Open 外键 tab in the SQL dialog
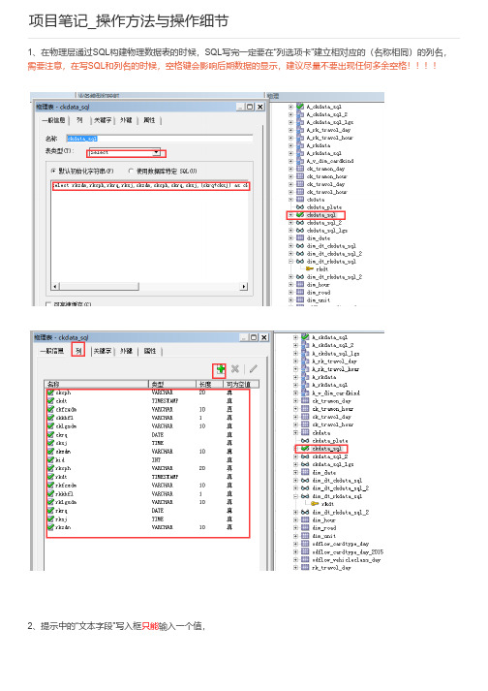488x691 pixels. coord(126,120)
